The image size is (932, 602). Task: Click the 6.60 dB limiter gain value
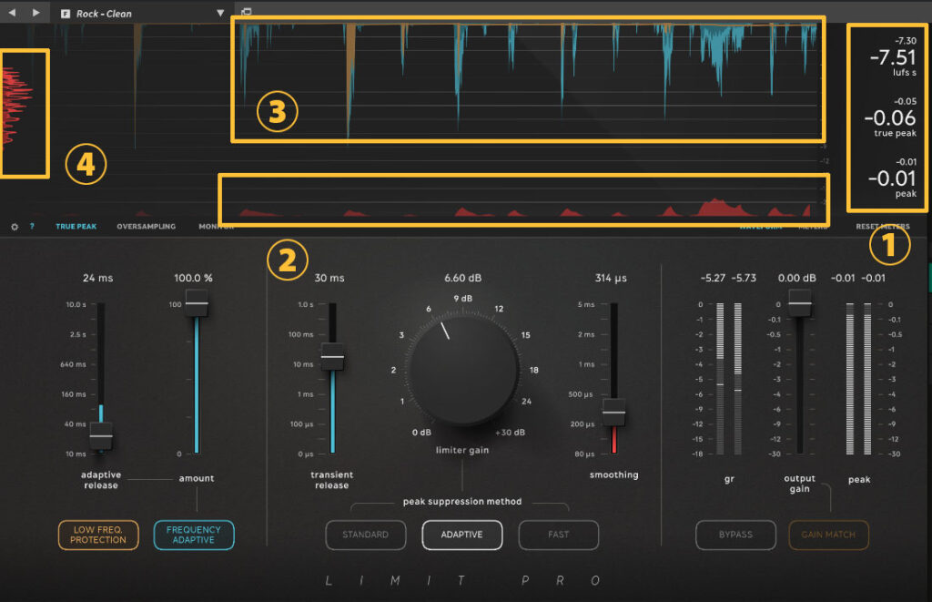(x=463, y=278)
